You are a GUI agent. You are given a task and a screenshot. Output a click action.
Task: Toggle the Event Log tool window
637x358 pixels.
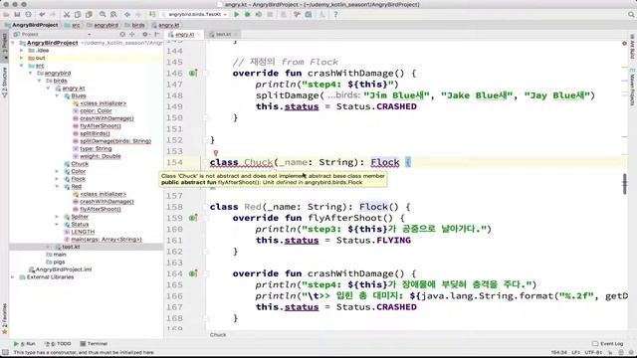point(608,344)
